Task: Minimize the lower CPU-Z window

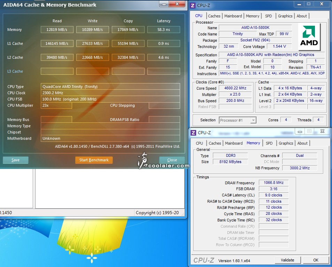Action: (x=300, y=131)
